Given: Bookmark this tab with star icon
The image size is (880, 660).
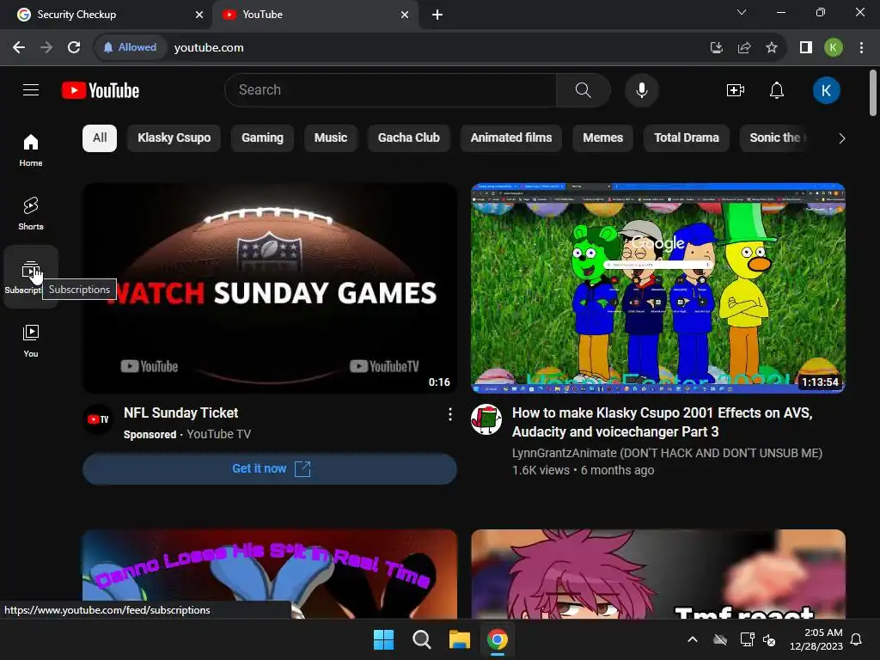Looking at the screenshot, I should point(772,47).
